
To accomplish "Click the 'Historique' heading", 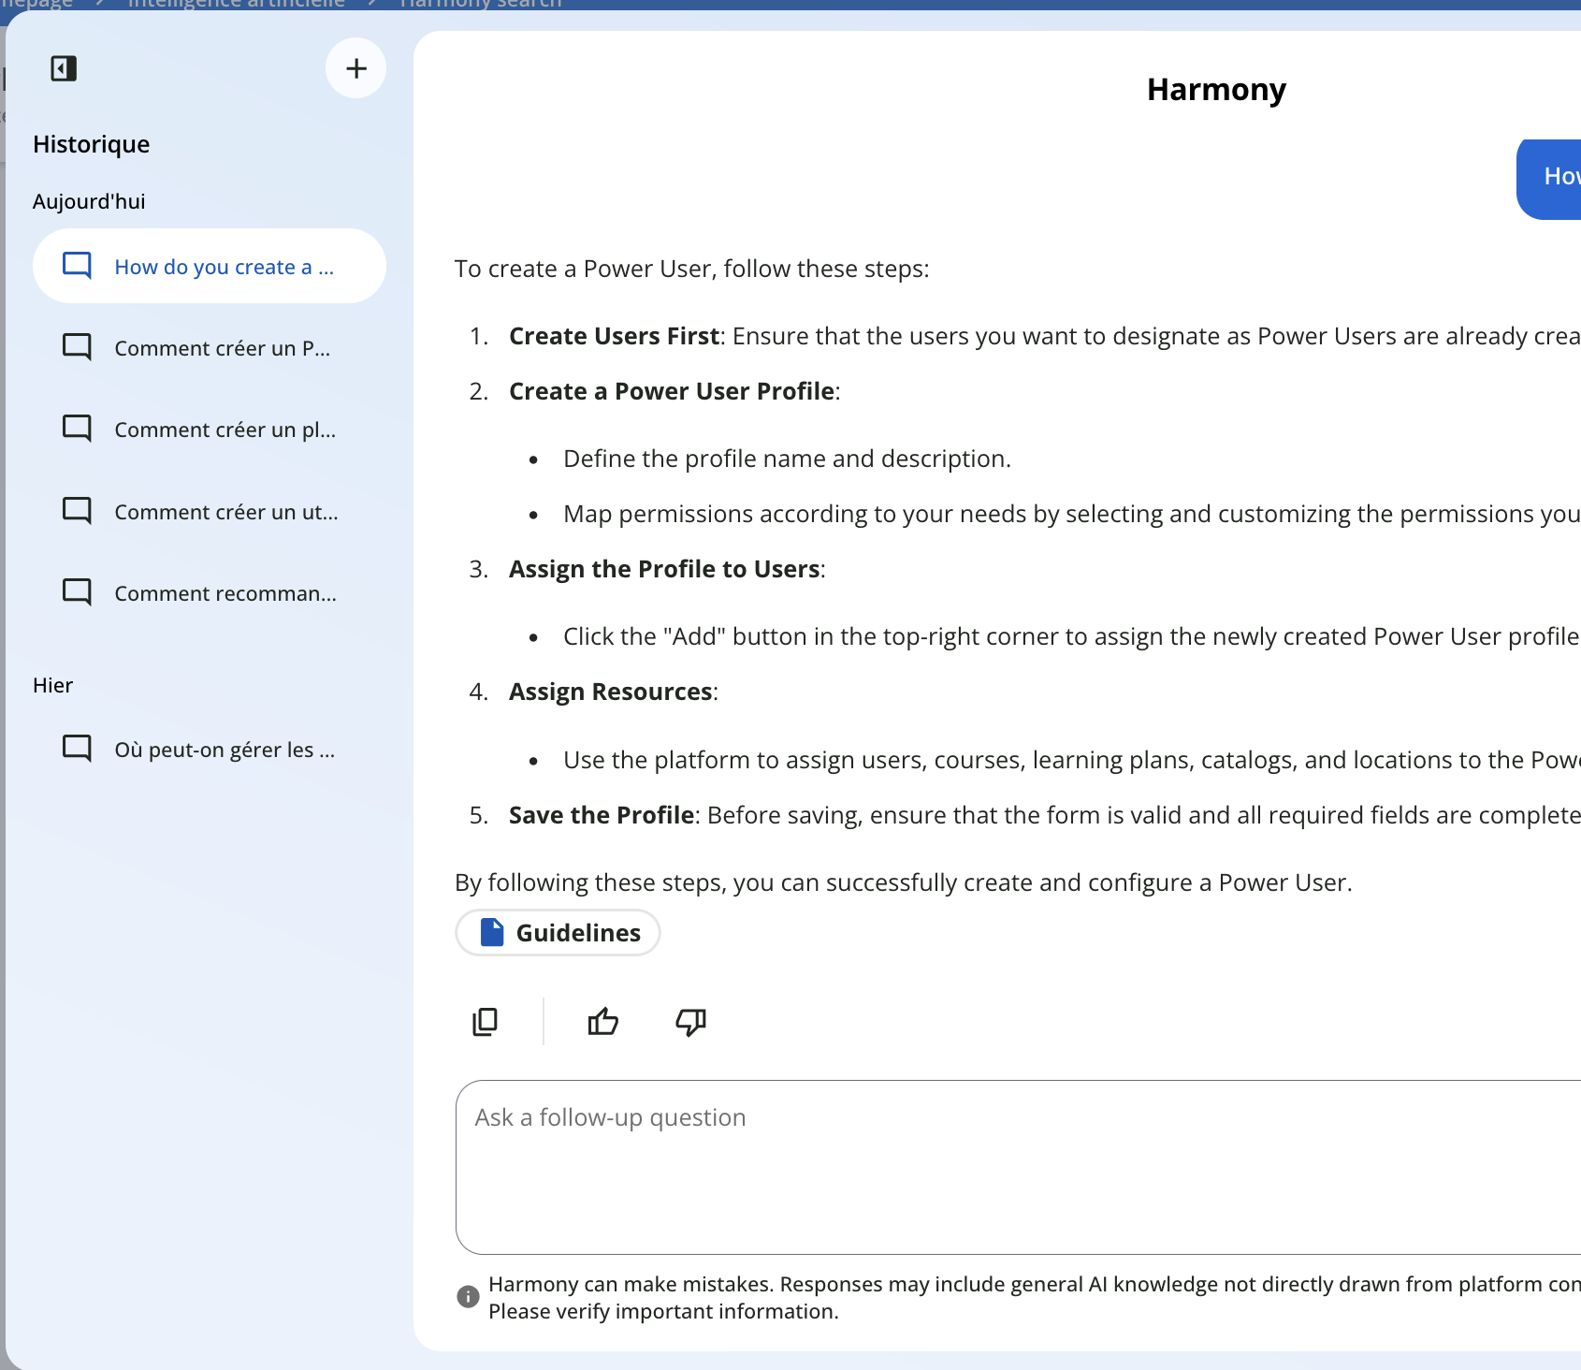I will (92, 144).
